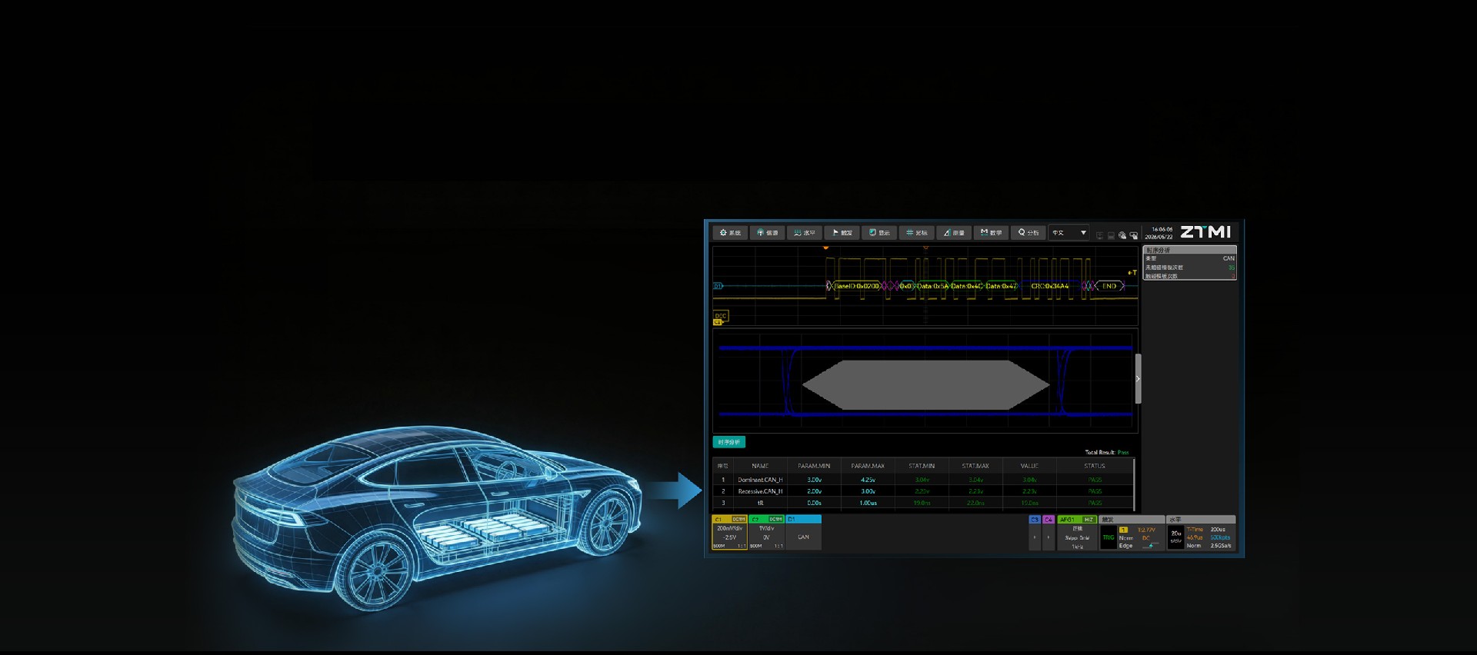The image size is (1477, 655).
Task: Toggle channel C4 button
Action: (x=1049, y=533)
